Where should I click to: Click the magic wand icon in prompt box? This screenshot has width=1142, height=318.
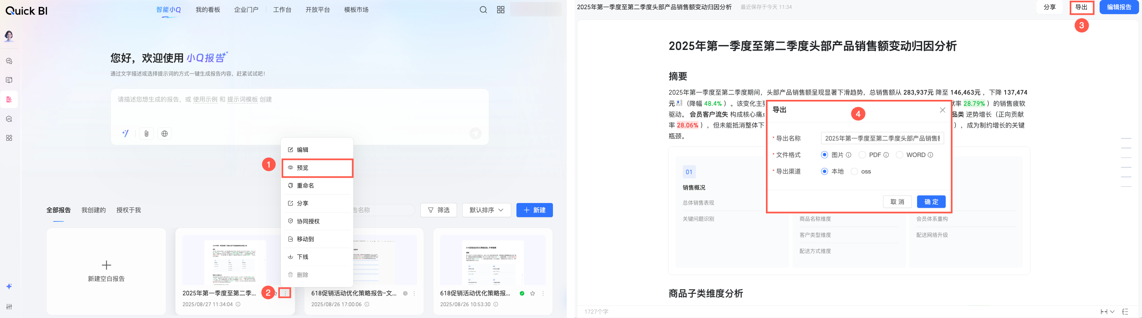[x=126, y=133]
